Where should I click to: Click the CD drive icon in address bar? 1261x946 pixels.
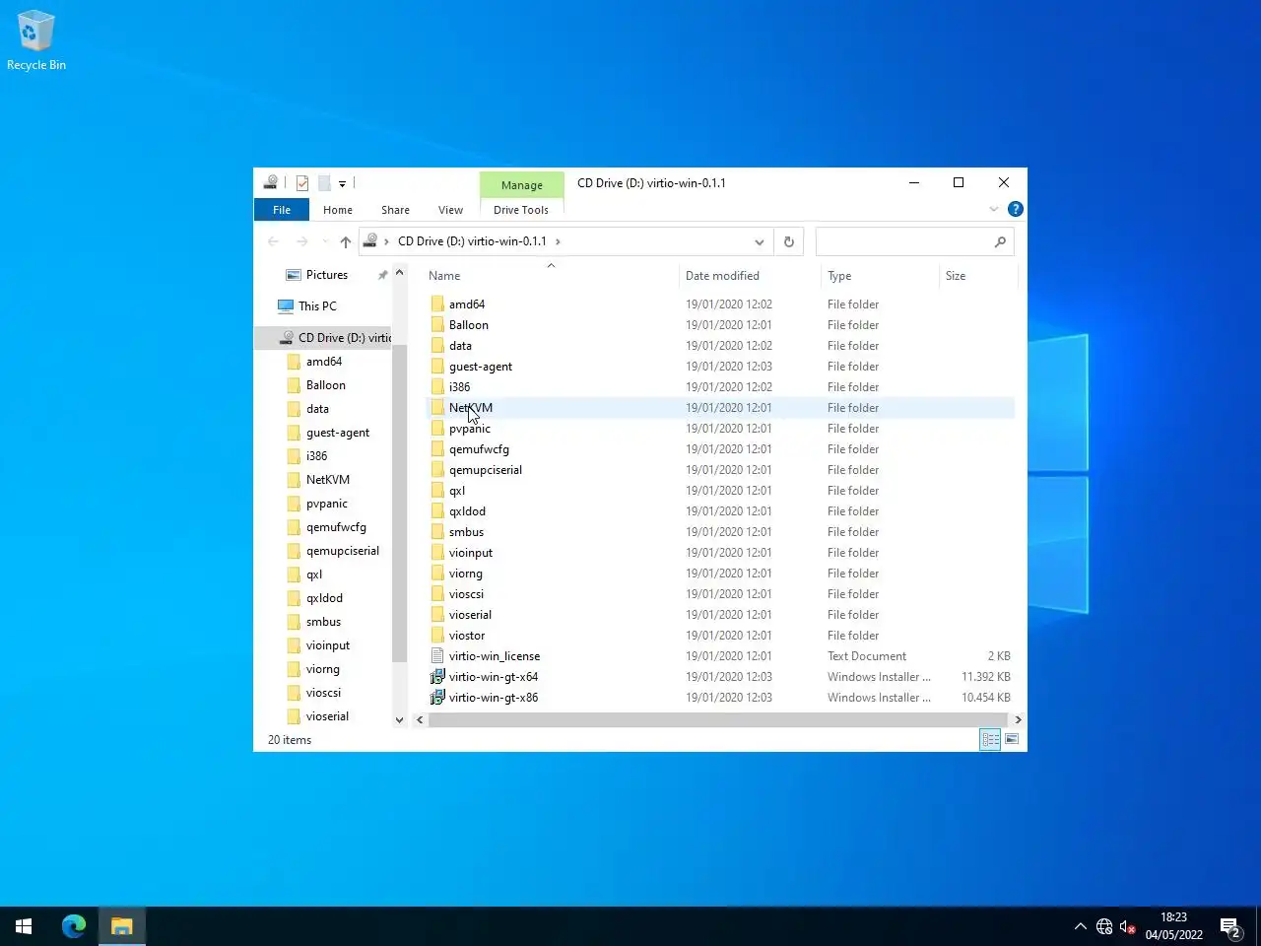[370, 240]
